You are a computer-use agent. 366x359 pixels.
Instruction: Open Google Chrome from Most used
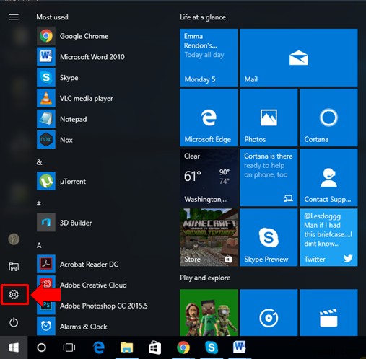96,36
